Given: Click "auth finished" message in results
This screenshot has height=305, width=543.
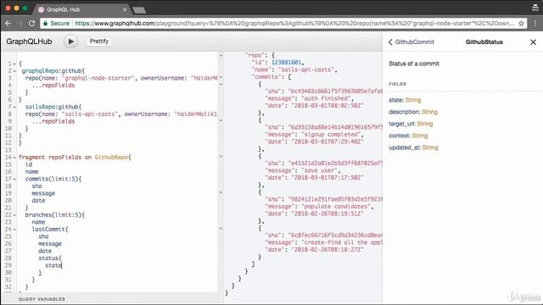Looking at the screenshot, I should (326, 98).
